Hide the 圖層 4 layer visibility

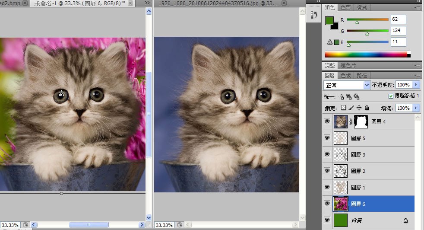tap(327, 122)
